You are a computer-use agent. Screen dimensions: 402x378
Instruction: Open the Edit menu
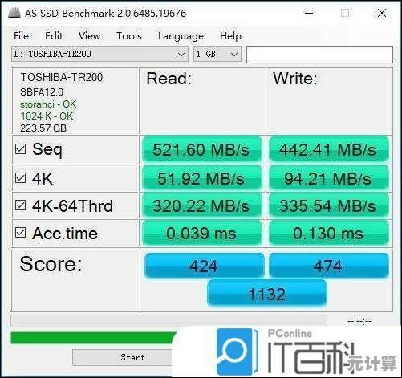tap(54, 36)
